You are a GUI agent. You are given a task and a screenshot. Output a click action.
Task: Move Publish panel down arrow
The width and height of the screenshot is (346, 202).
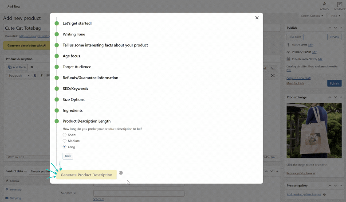[x=335, y=28]
